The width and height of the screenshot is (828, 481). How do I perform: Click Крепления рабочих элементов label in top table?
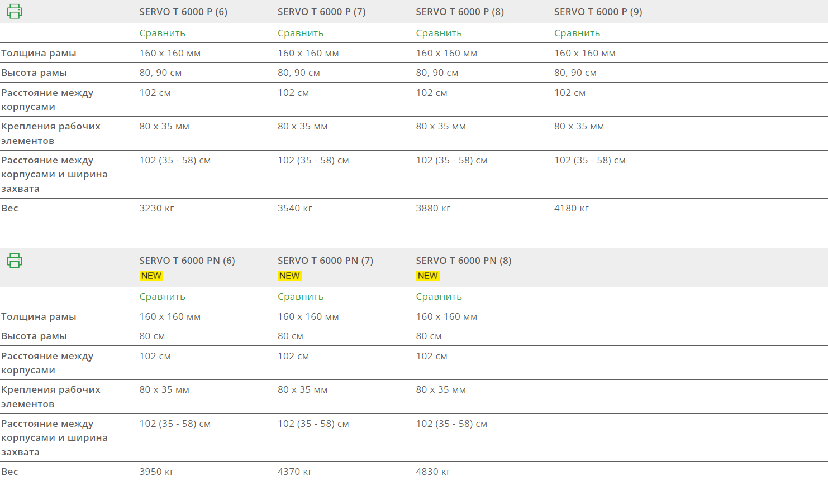pos(51,133)
